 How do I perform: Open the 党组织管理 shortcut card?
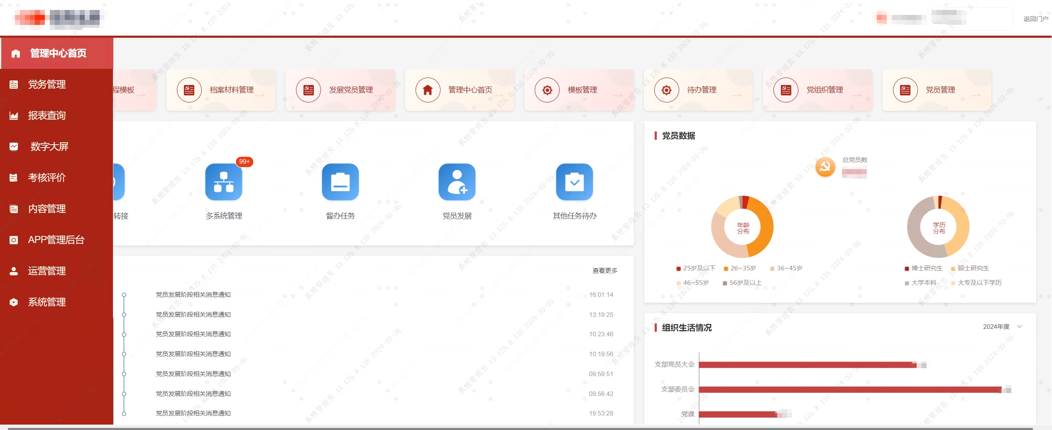pos(817,90)
